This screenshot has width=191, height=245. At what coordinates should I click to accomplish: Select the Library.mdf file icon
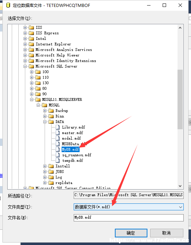(57, 127)
